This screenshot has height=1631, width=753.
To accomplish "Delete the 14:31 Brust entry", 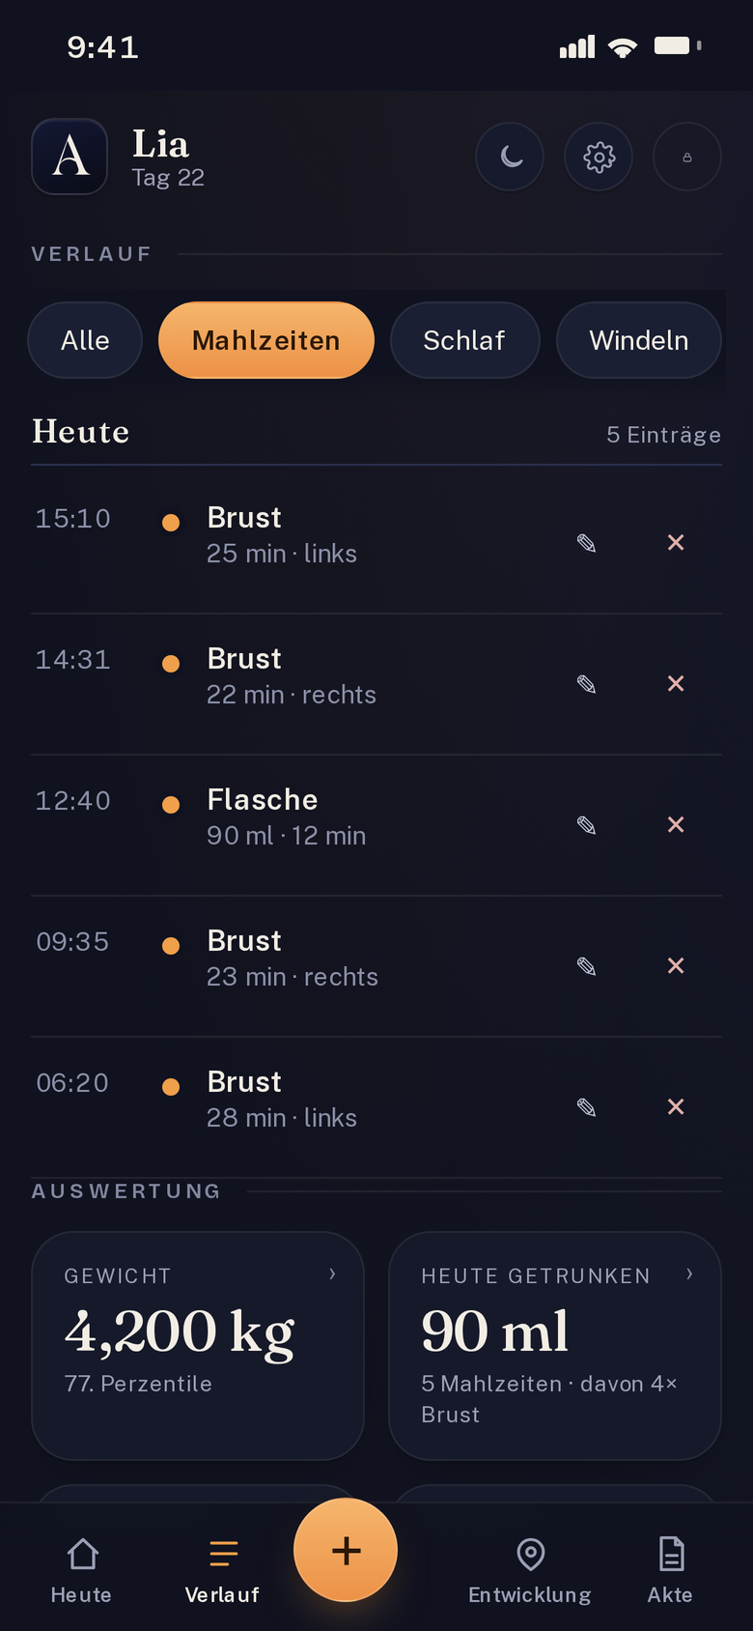I will (x=676, y=684).
